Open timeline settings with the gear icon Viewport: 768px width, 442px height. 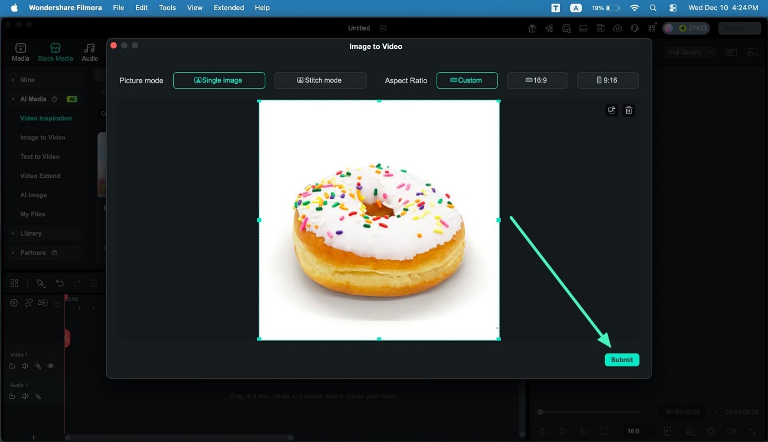[x=14, y=303]
